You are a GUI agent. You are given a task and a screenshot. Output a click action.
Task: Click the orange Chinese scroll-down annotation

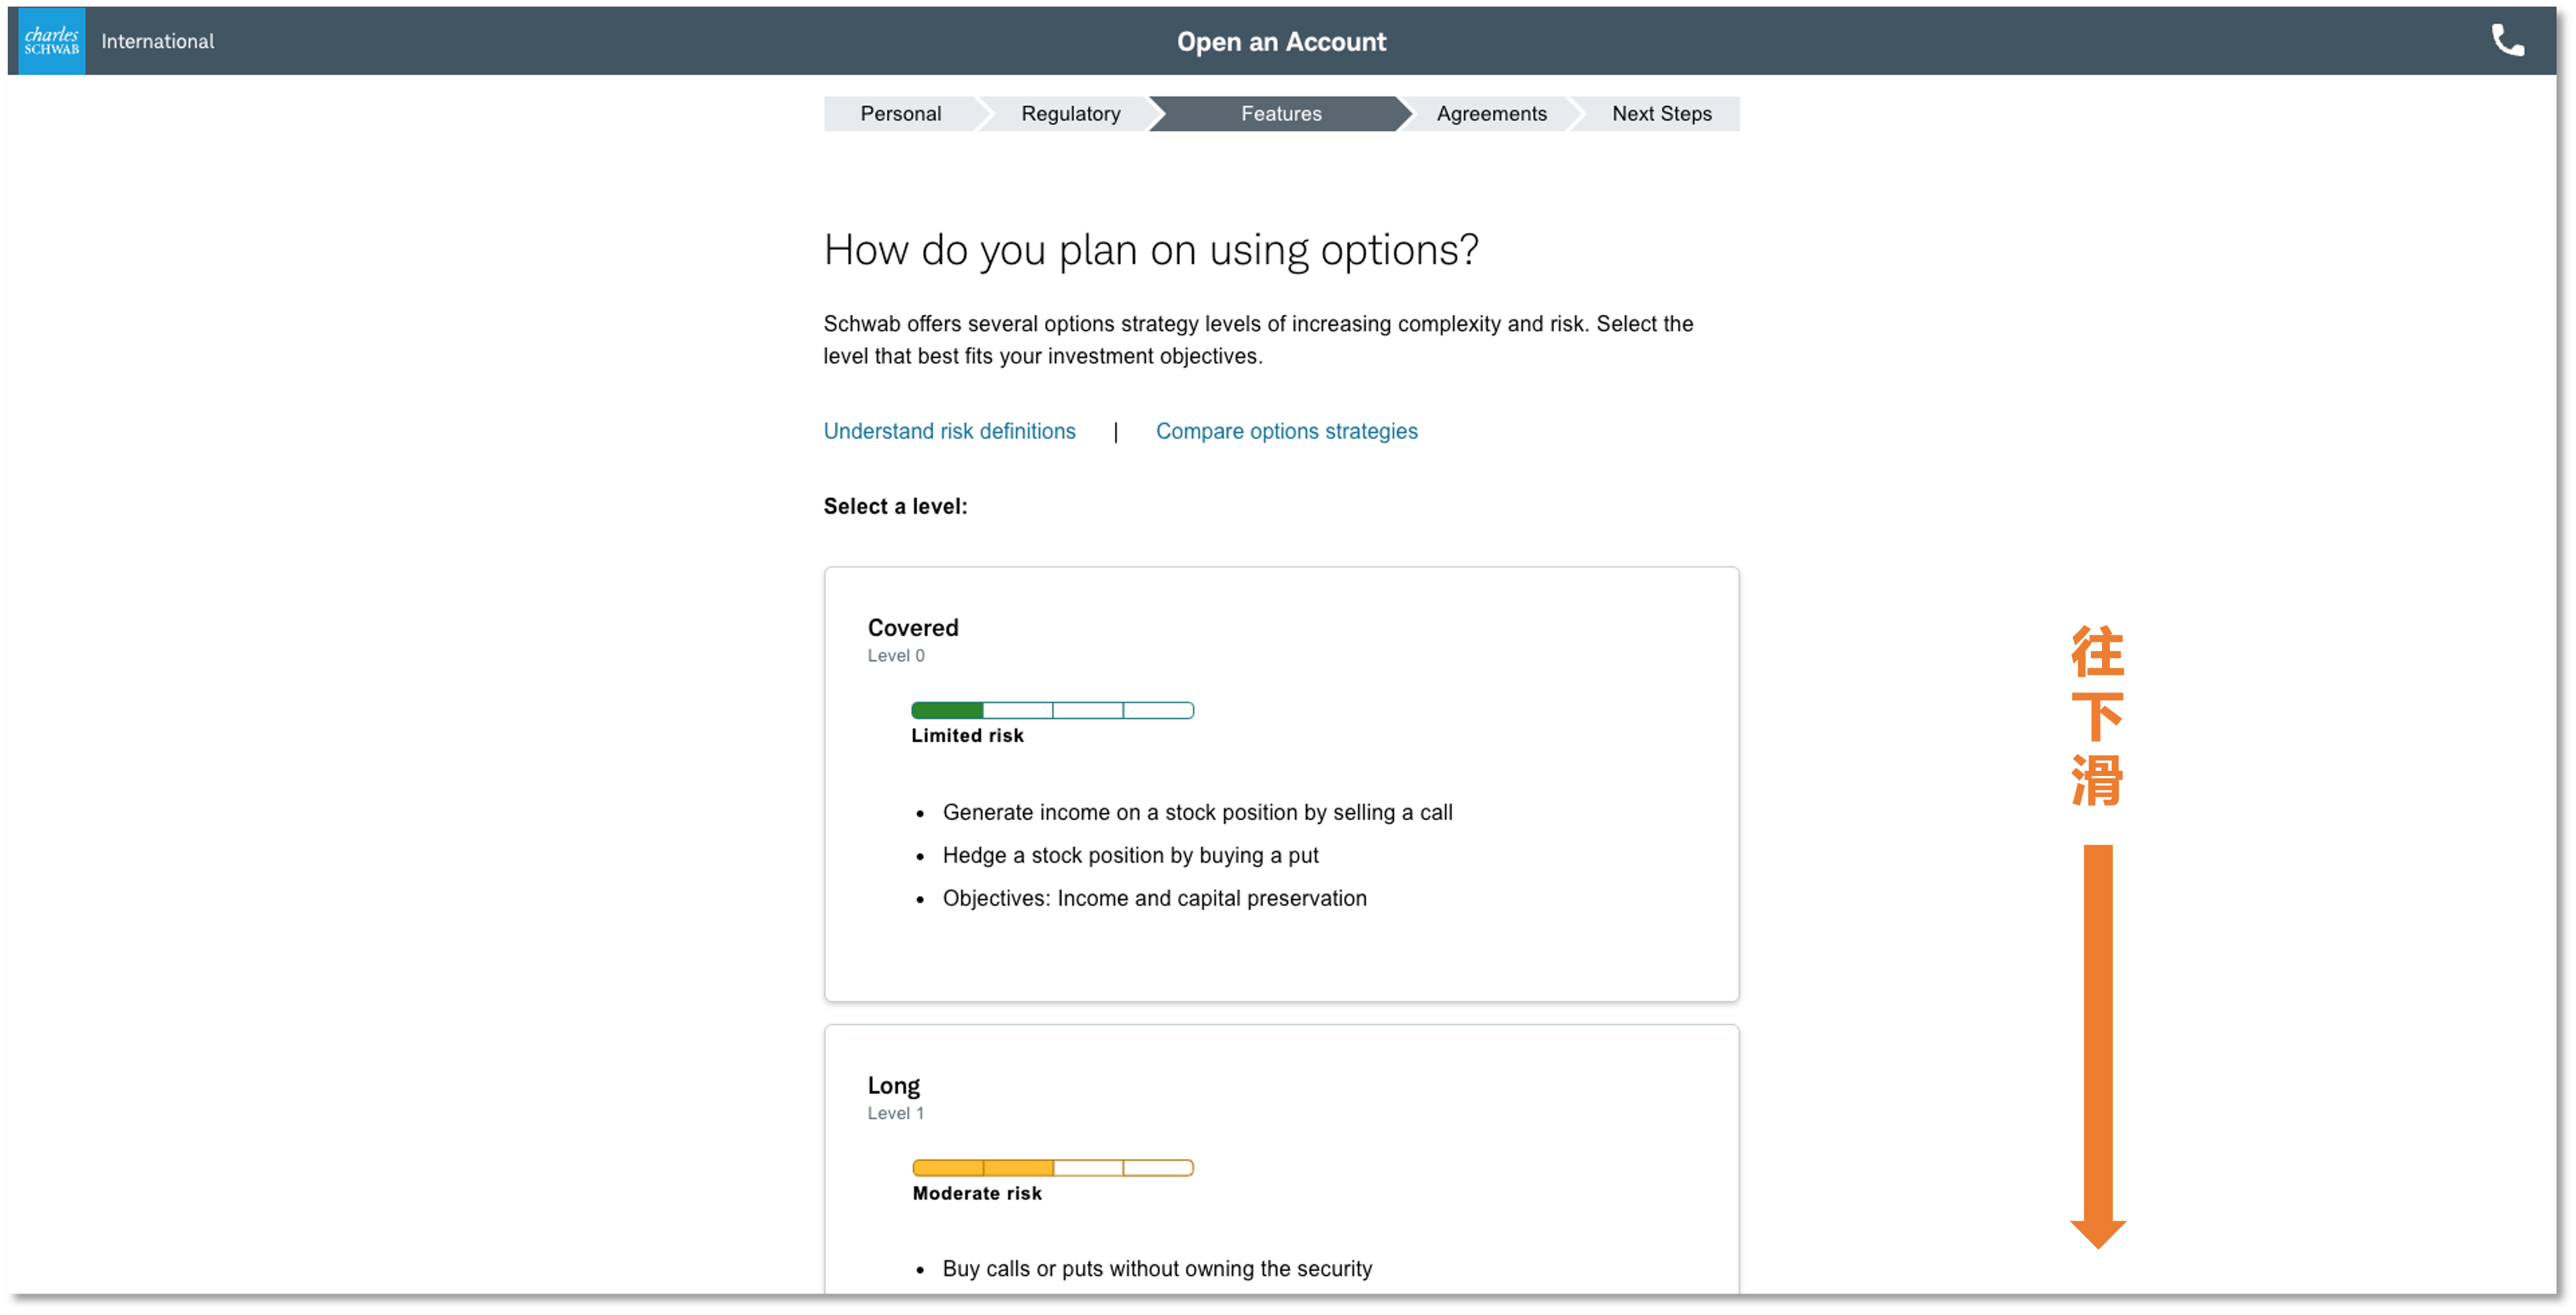click(2097, 715)
